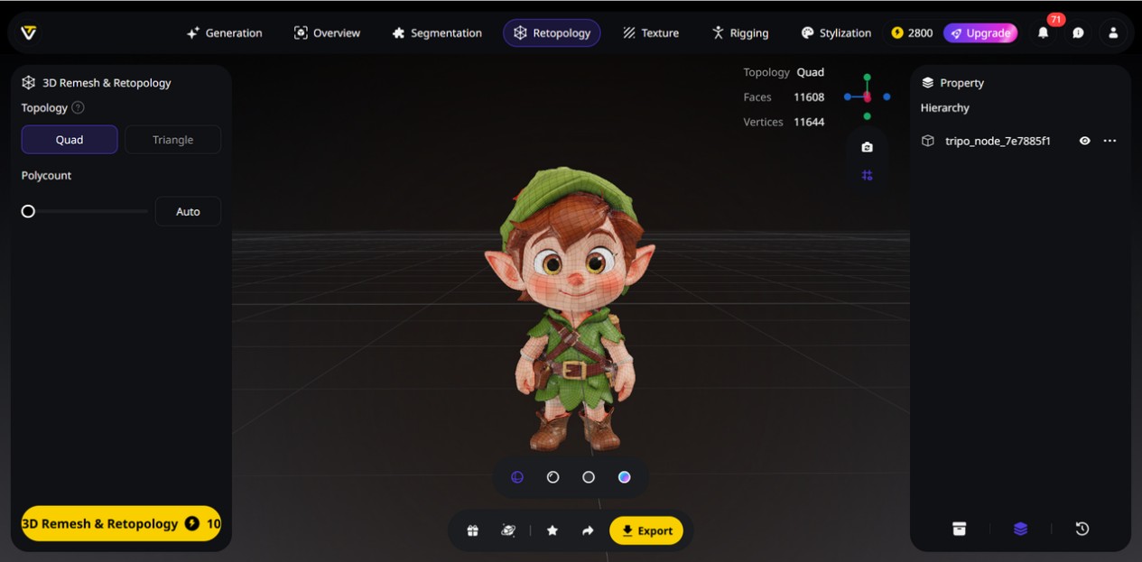Open grid settings via the purple grid icon

[x=867, y=175]
